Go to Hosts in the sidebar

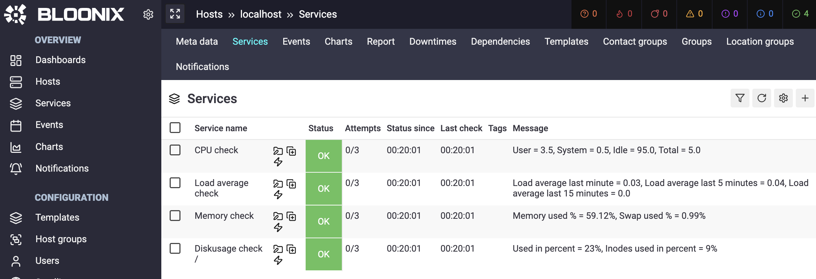(x=48, y=81)
